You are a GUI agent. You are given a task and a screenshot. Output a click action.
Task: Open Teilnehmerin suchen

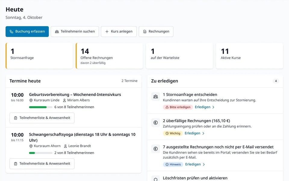[x=75, y=32]
